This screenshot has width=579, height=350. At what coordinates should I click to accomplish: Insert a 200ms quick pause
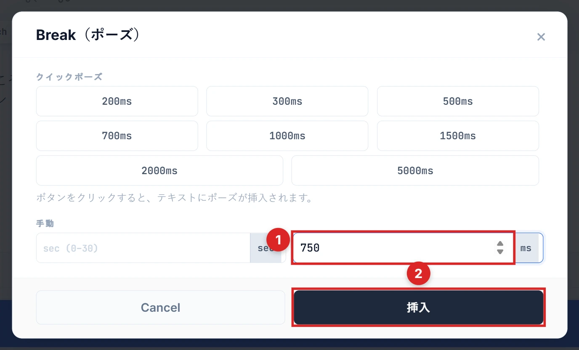tap(117, 101)
